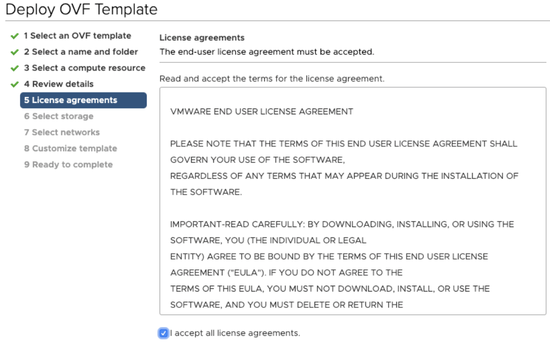The image size is (550, 342).
Task: Click the green checkmark beside Select an OVF template
Action: click(x=15, y=36)
